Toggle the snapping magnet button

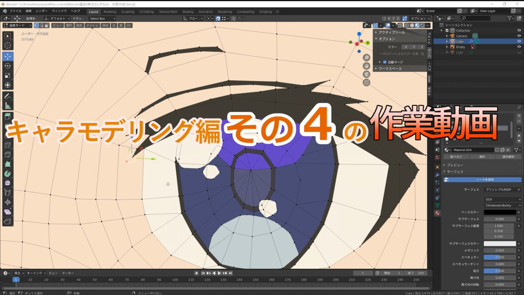(218, 19)
